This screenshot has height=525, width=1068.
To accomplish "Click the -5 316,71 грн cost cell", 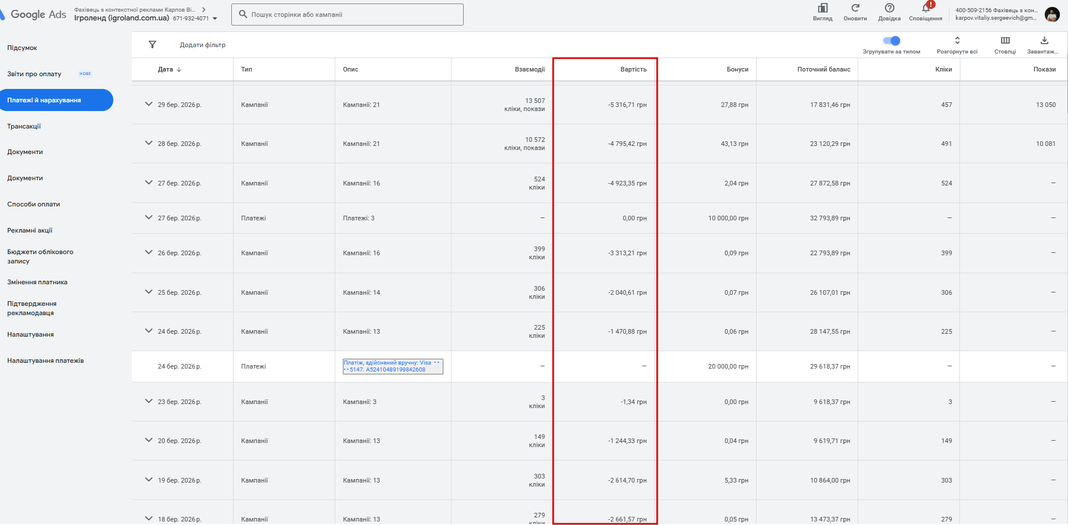I will pyautogui.click(x=627, y=105).
